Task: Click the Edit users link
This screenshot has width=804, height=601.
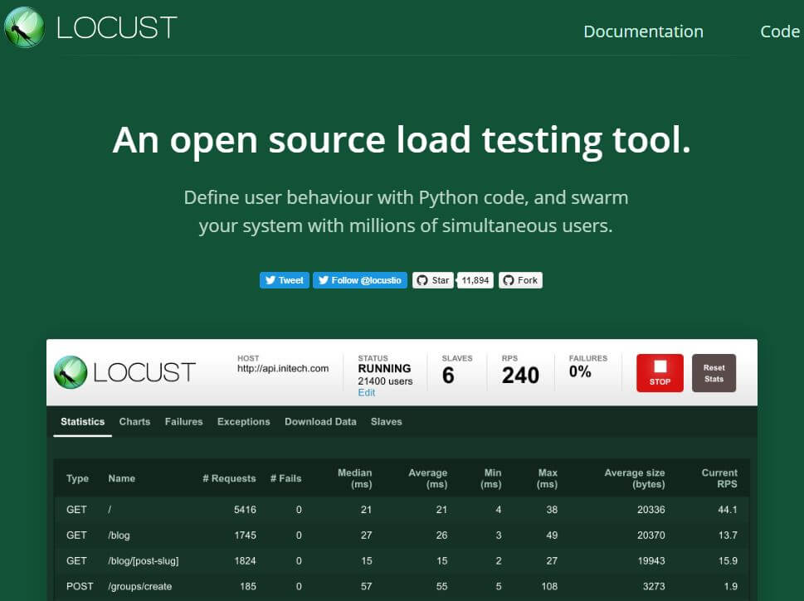Action: (x=366, y=392)
